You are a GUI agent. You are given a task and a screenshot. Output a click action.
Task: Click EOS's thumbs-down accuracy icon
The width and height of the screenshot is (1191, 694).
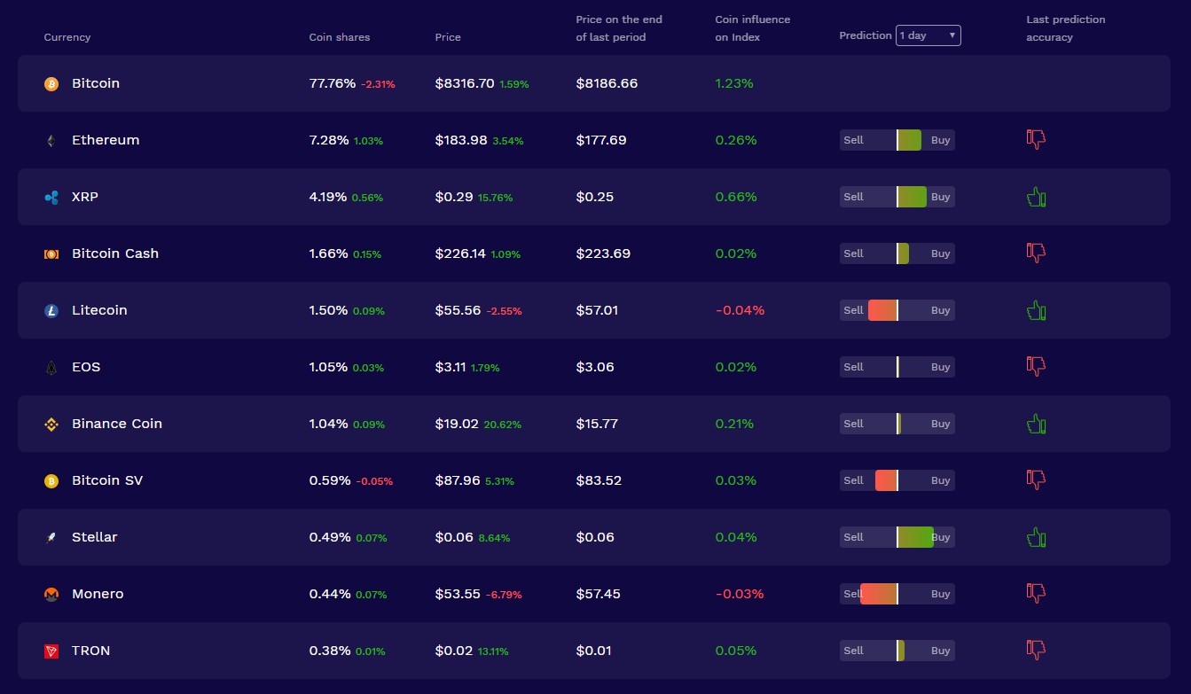pyautogui.click(x=1036, y=366)
